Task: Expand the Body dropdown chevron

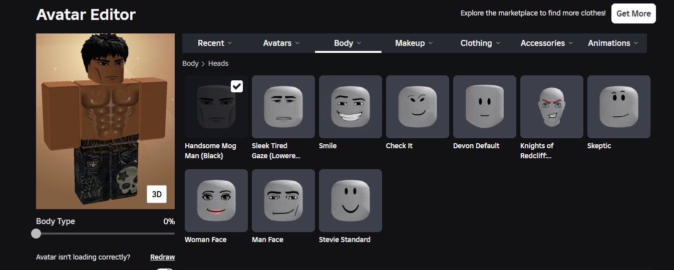Action: pyautogui.click(x=359, y=43)
